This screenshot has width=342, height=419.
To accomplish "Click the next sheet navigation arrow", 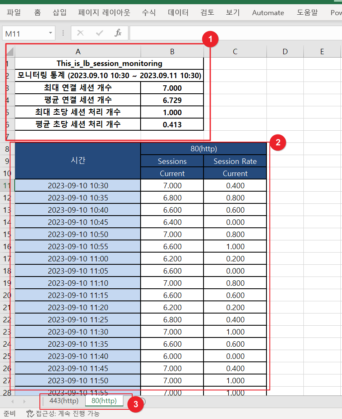I will 24,401.
